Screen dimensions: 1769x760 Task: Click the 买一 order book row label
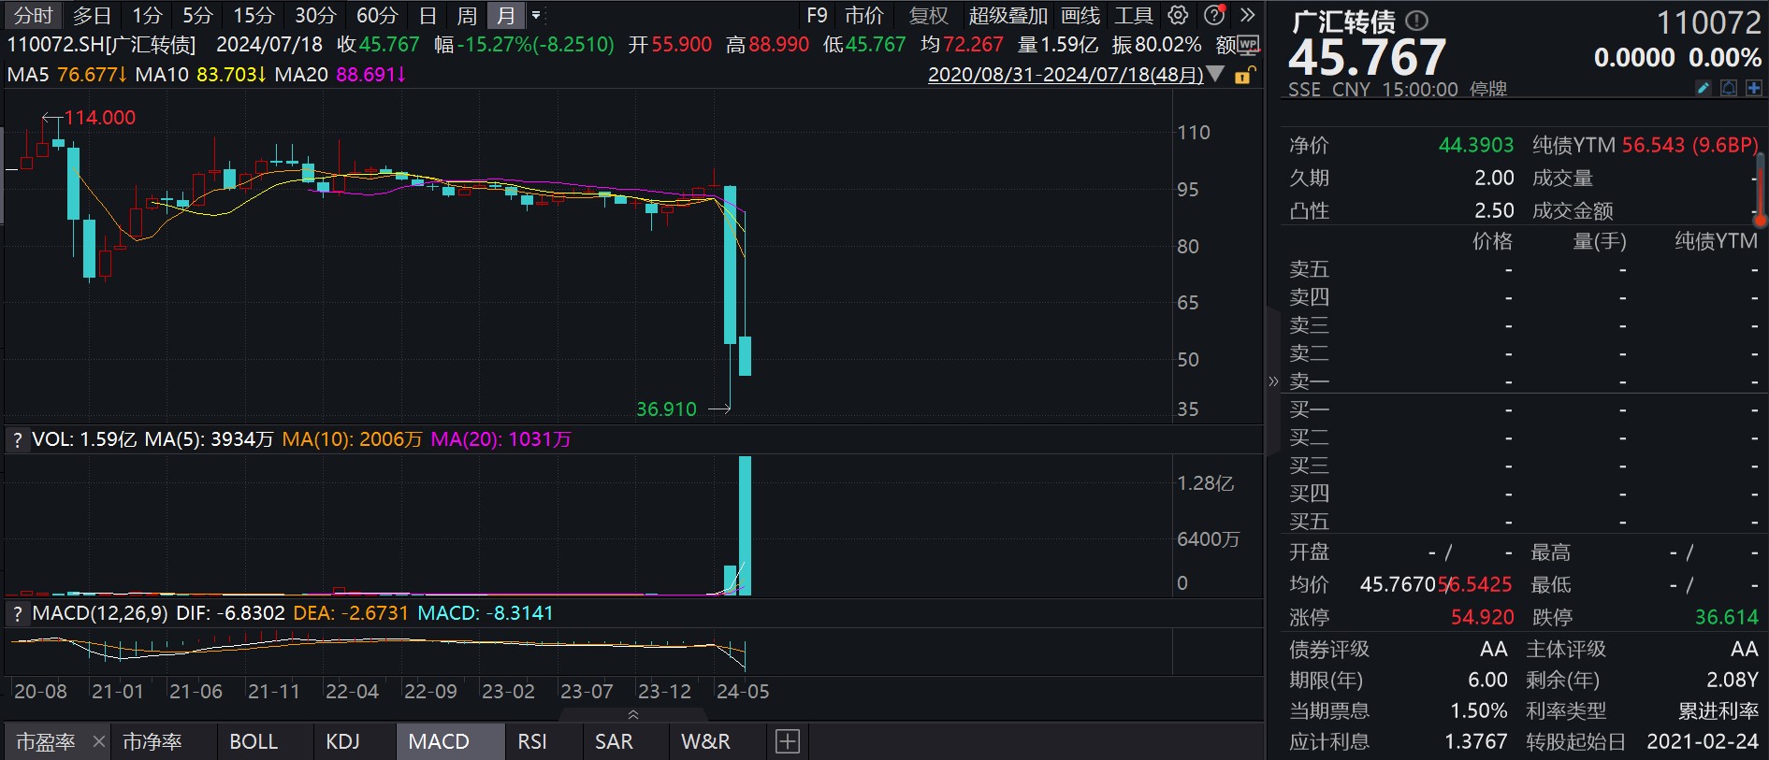[1309, 409]
